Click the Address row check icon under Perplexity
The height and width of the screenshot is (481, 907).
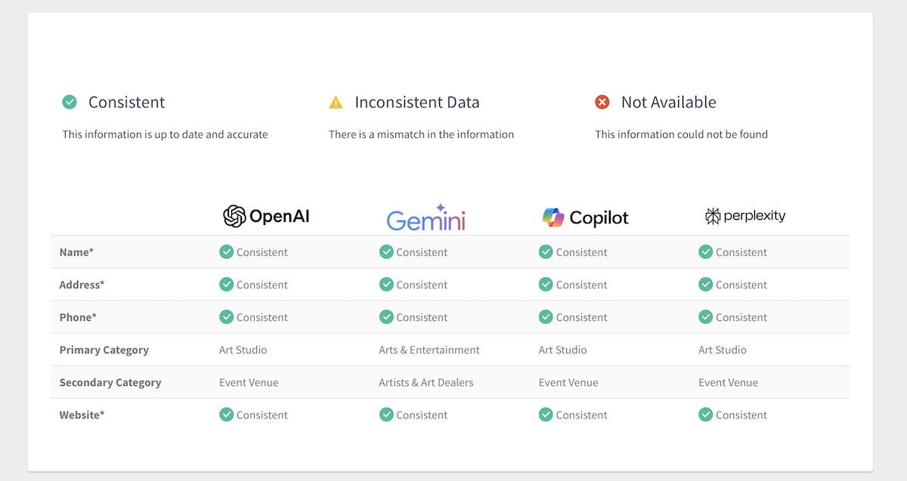click(x=706, y=284)
